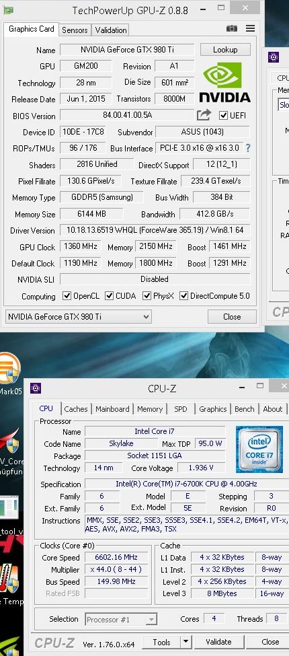Switch to the Sensors tab
289x656 pixels.
pos(75,30)
